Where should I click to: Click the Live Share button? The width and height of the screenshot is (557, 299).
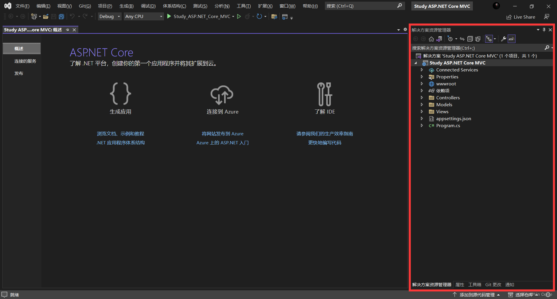tap(521, 17)
